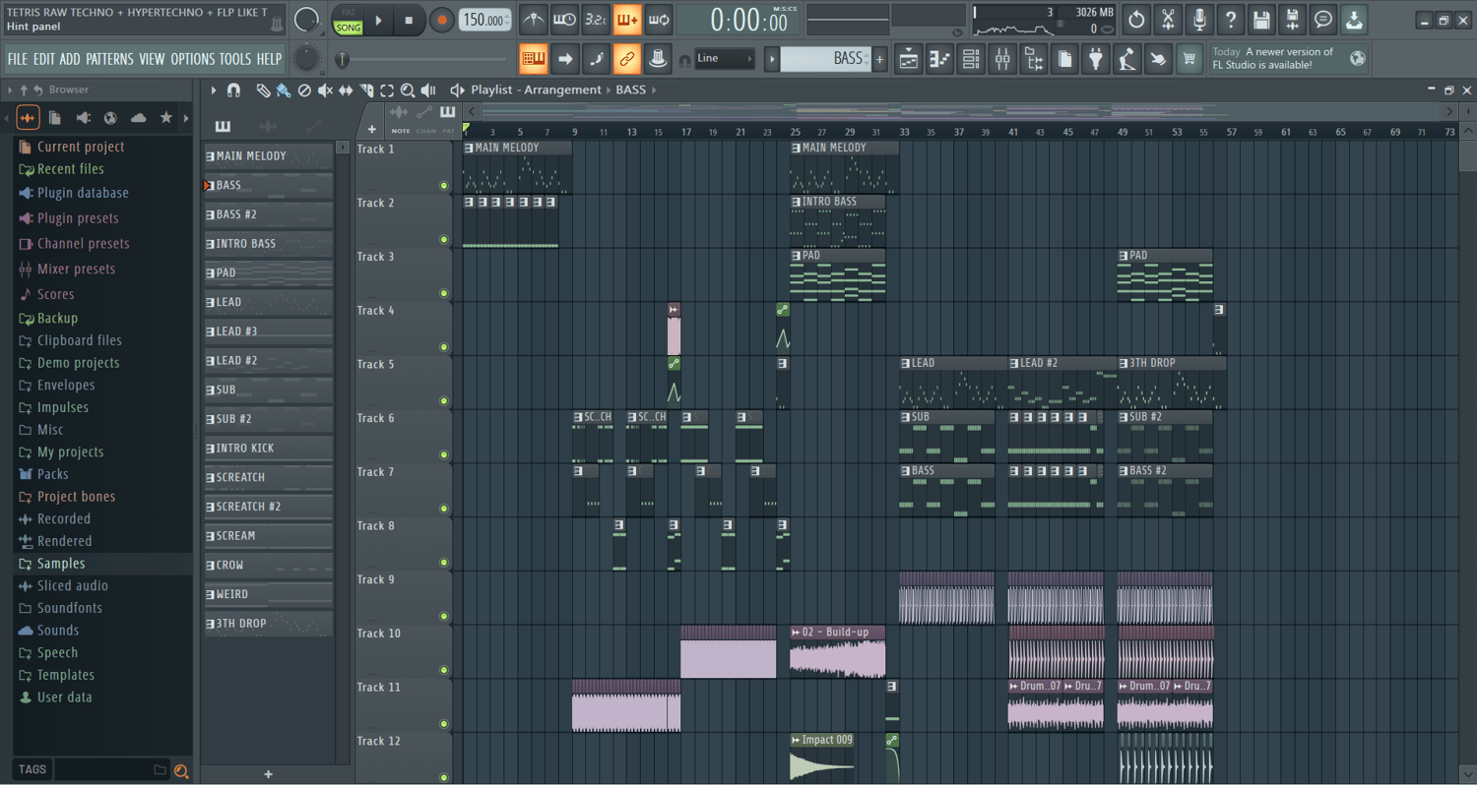Open the channel rack view icon
The image size is (1477, 785).
[971, 59]
